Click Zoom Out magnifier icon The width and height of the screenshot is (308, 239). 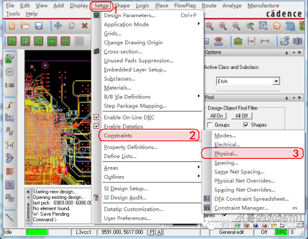point(237,26)
